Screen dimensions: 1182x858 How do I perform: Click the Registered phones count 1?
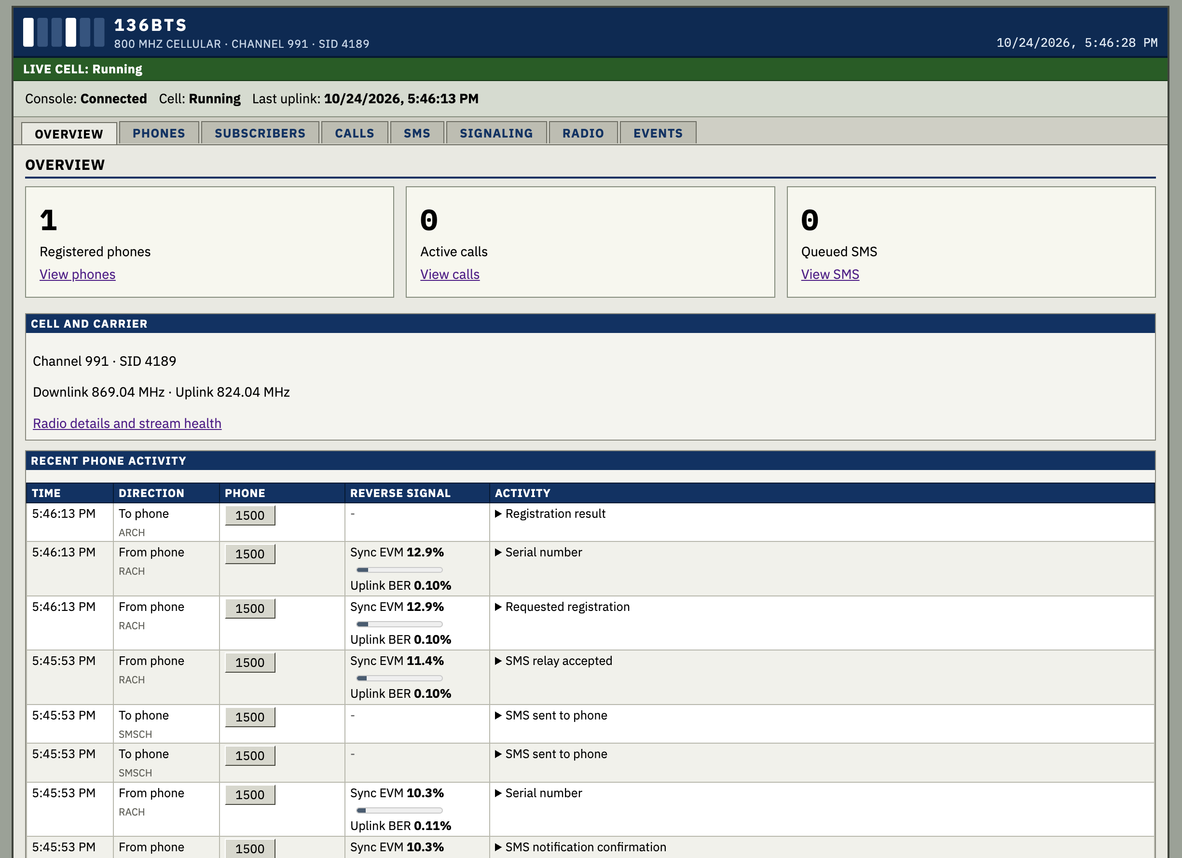coord(48,220)
